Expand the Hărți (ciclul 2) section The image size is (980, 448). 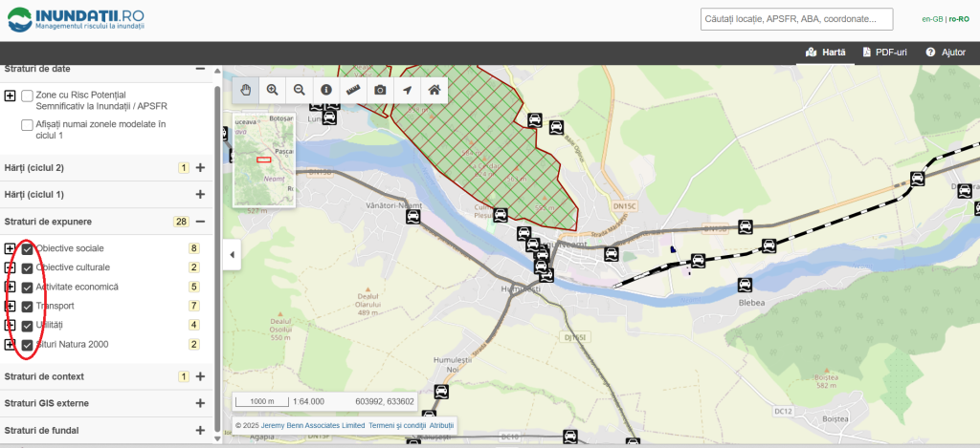coord(200,168)
